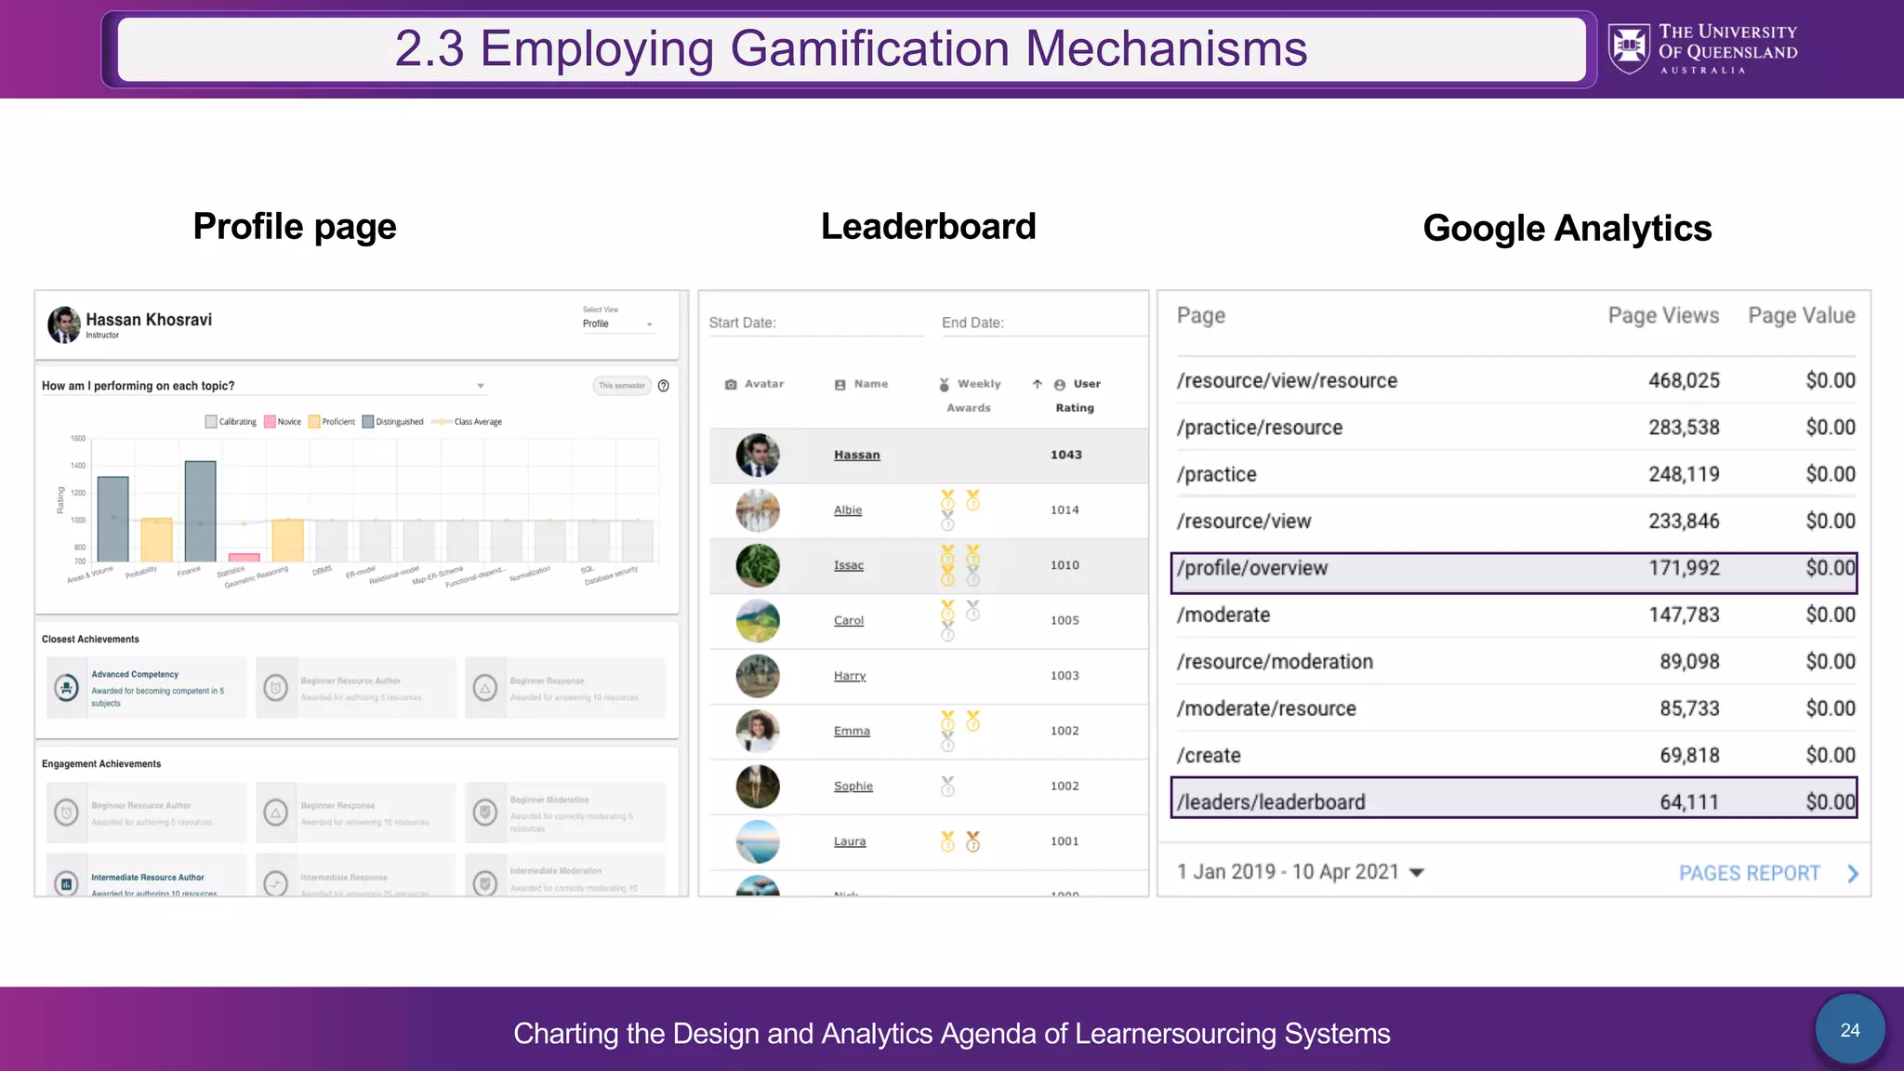Open Emma's leaderboard profile link
This screenshot has width=1904, height=1071.
pos(852,731)
